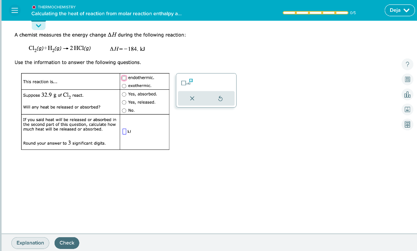Click the help question mark icon
Image resolution: width=417 pixels, height=251 pixels.
[407, 64]
